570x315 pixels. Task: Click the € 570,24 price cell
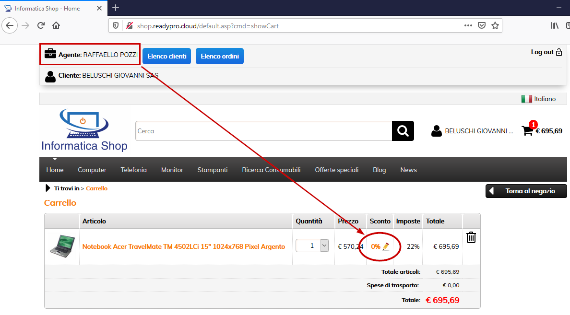(x=350, y=247)
